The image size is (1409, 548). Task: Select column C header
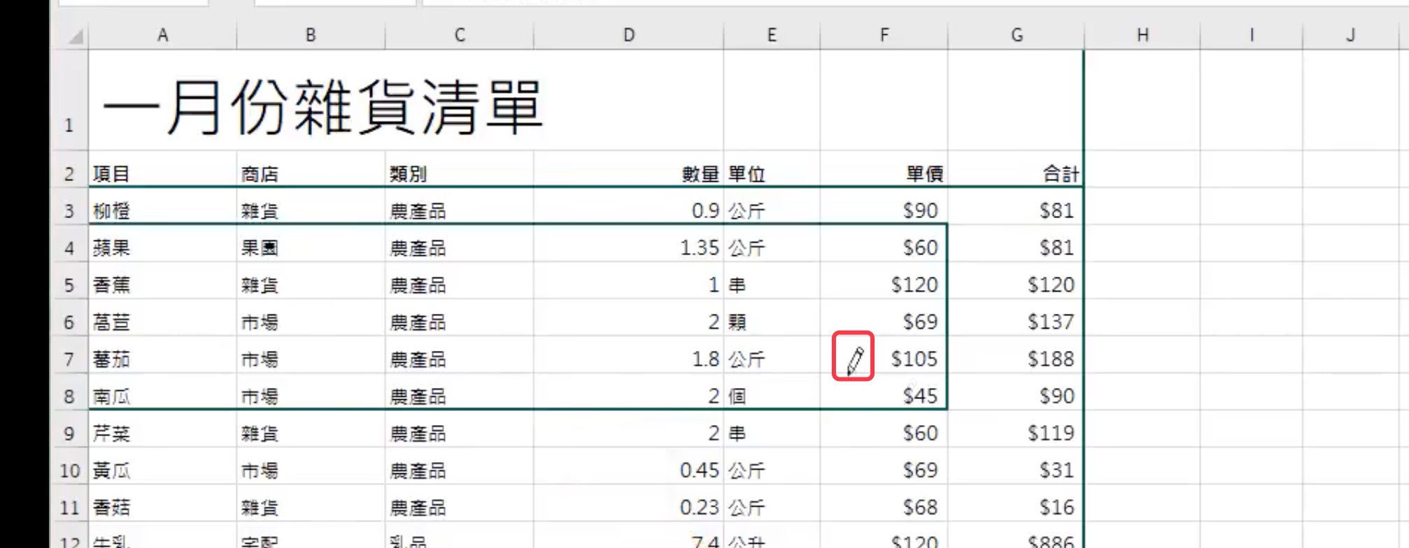point(459,35)
